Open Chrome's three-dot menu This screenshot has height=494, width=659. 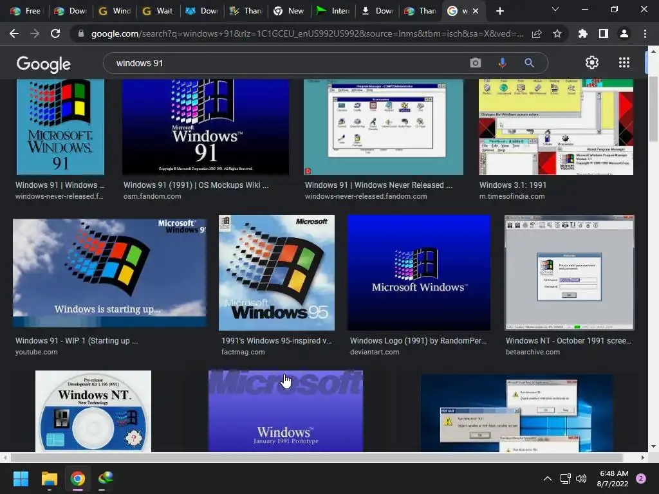click(645, 33)
